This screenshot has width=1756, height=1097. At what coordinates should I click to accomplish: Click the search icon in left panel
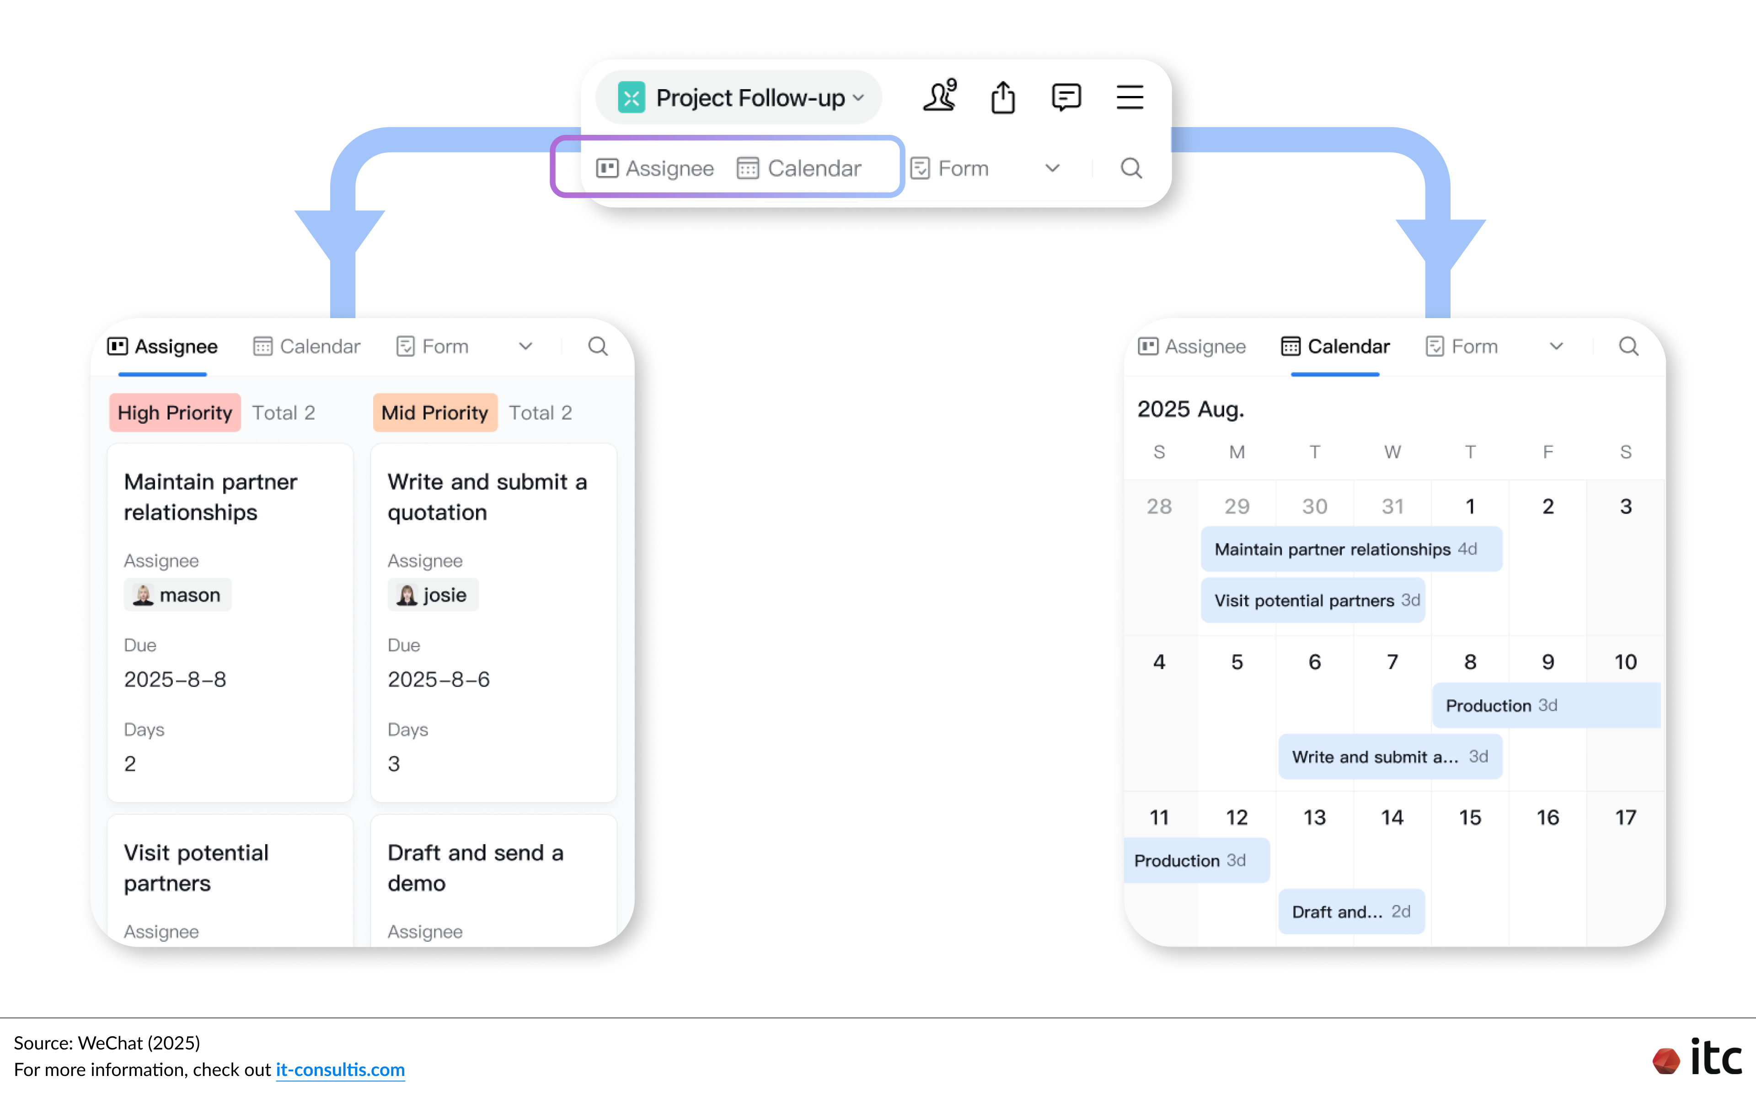[597, 346]
